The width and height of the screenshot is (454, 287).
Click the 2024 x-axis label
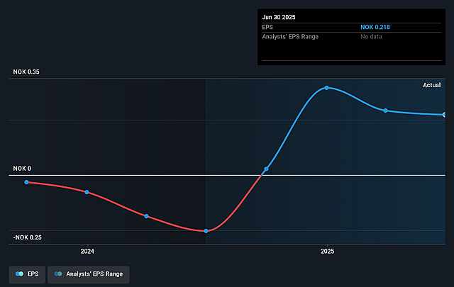click(x=87, y=252)
